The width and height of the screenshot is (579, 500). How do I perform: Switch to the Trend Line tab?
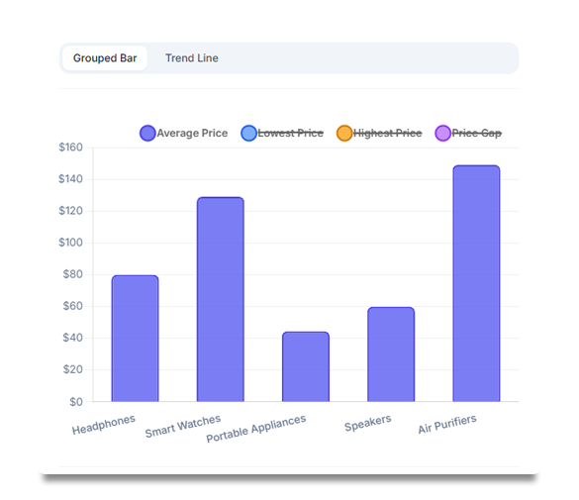[x=192, y=58]
